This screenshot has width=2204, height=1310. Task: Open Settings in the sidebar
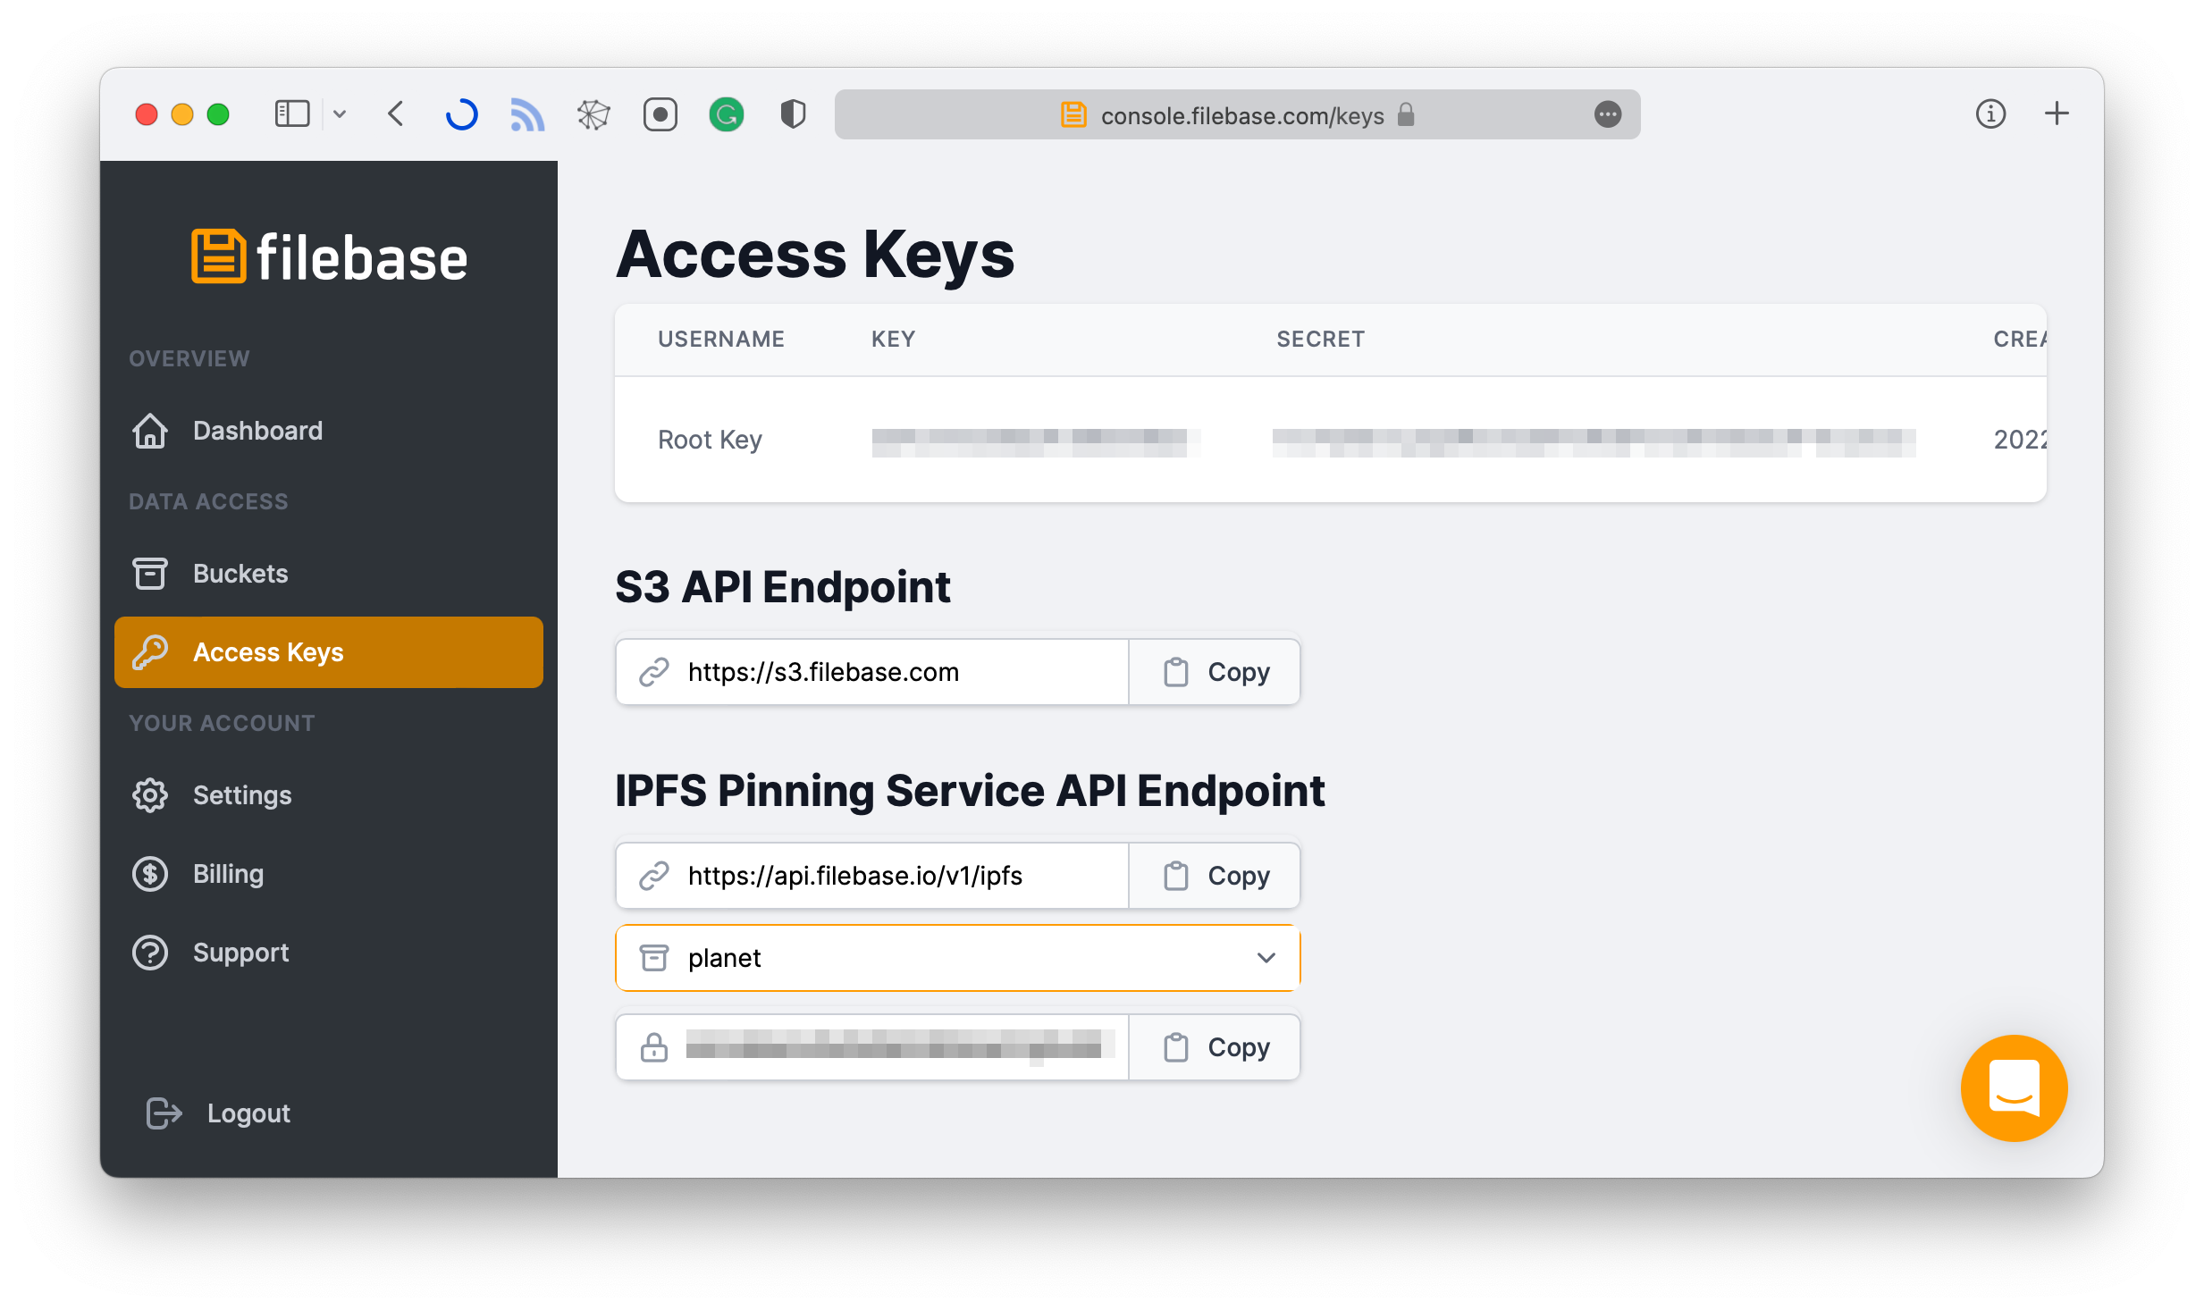(x=329, y=795)
